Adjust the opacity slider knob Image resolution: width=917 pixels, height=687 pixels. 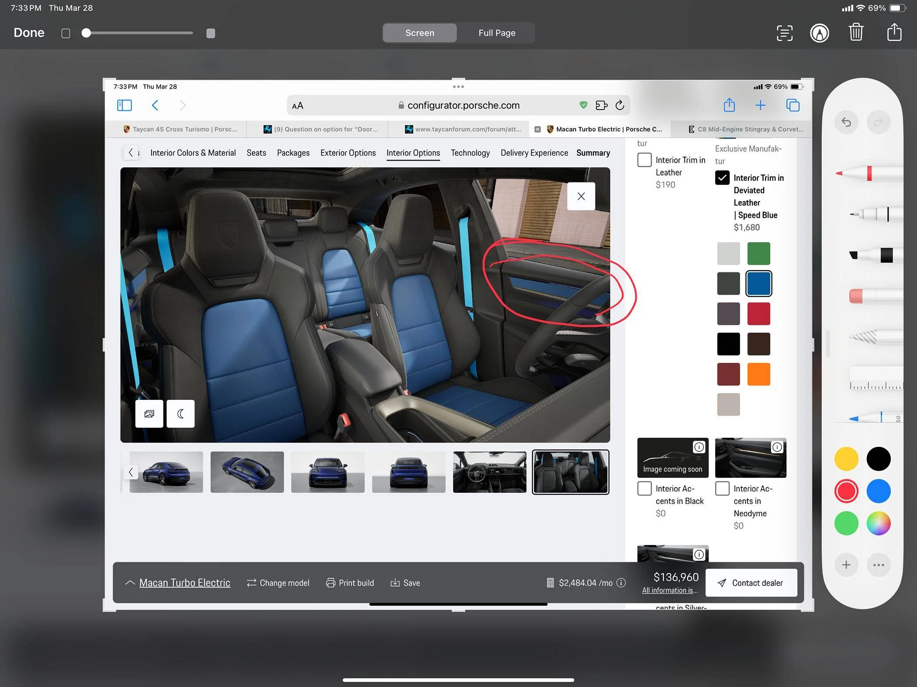click(86, 33)
